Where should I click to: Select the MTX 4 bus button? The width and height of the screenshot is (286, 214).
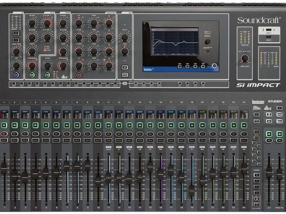pos(159,83)
